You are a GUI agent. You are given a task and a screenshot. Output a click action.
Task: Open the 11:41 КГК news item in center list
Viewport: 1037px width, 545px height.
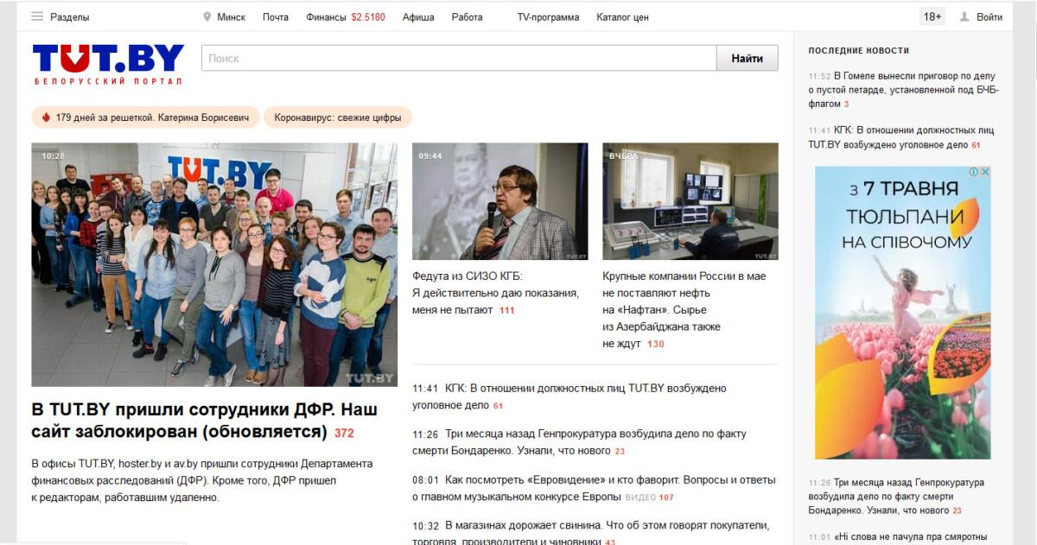click(x=569, y=396)
